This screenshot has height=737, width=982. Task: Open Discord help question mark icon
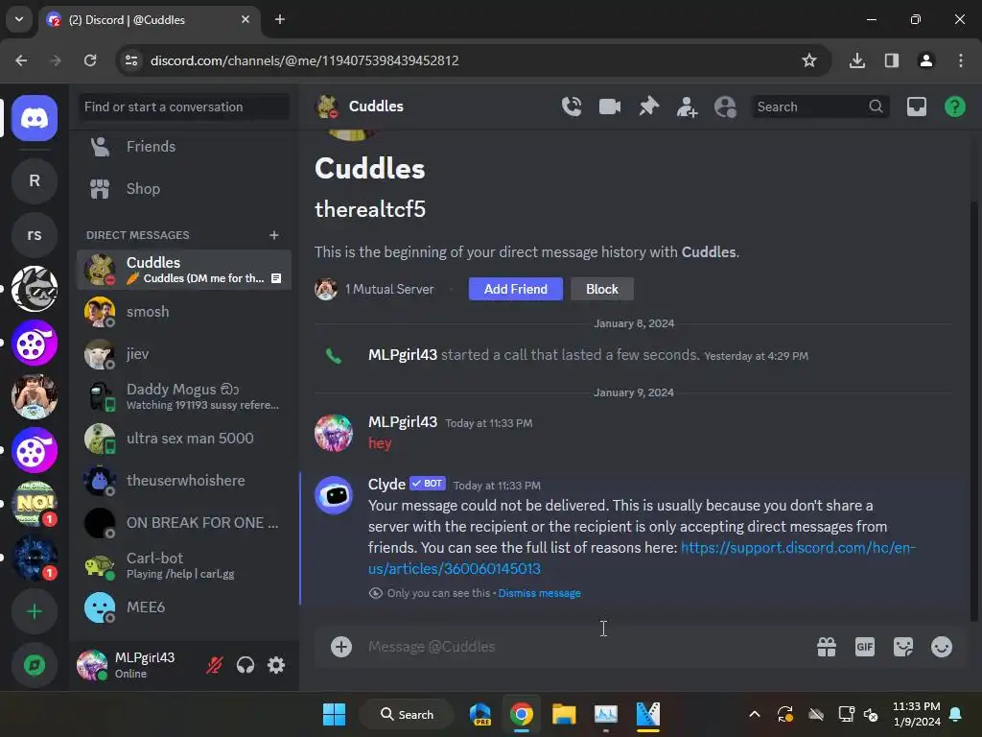coord(954,107)
